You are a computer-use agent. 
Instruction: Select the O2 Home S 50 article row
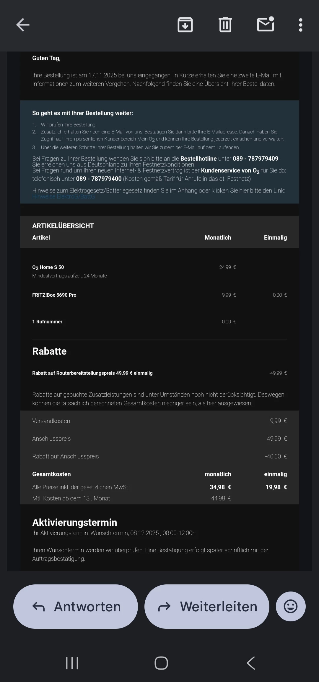[48, 267]
